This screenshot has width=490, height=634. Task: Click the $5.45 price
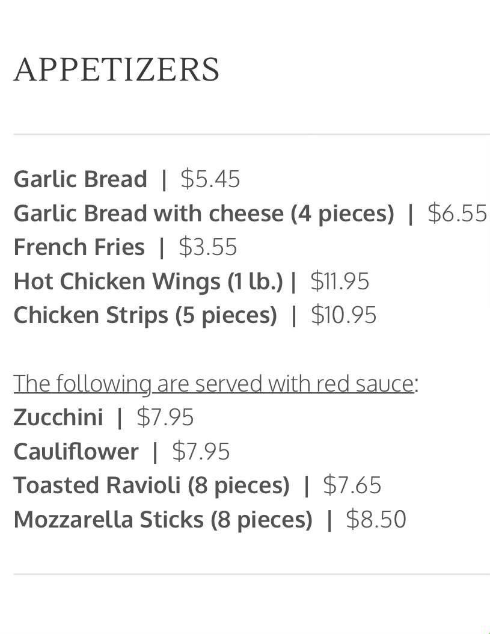click(x=210, y=179)
